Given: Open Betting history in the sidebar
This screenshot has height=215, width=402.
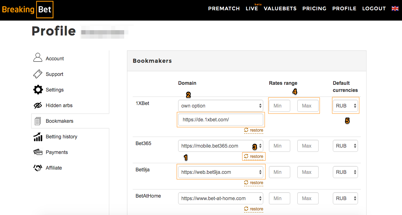Looking at the screenshot, I should pos(61,137).
